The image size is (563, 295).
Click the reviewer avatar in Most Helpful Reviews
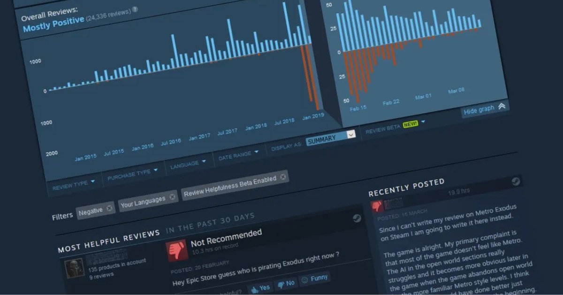tap(75, 268)
